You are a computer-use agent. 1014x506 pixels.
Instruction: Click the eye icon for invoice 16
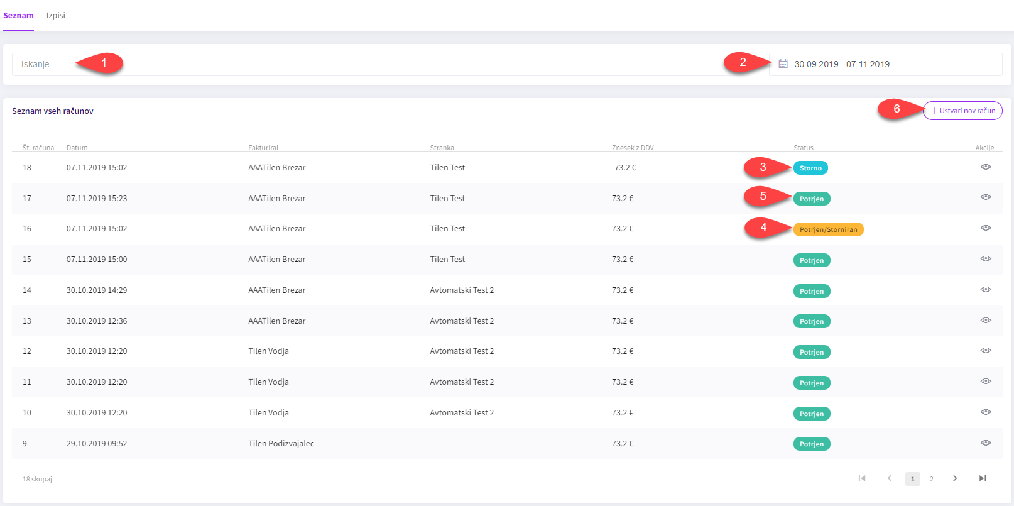coord(986,228)
